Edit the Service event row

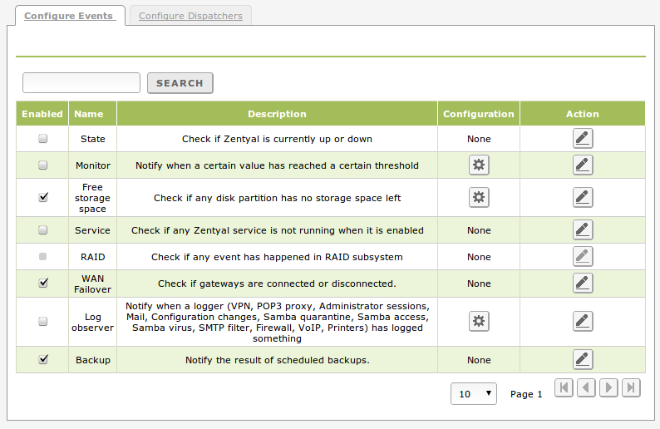pos(583,230)
